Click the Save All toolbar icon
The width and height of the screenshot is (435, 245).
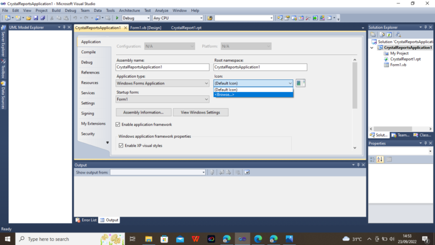point(42,18)
